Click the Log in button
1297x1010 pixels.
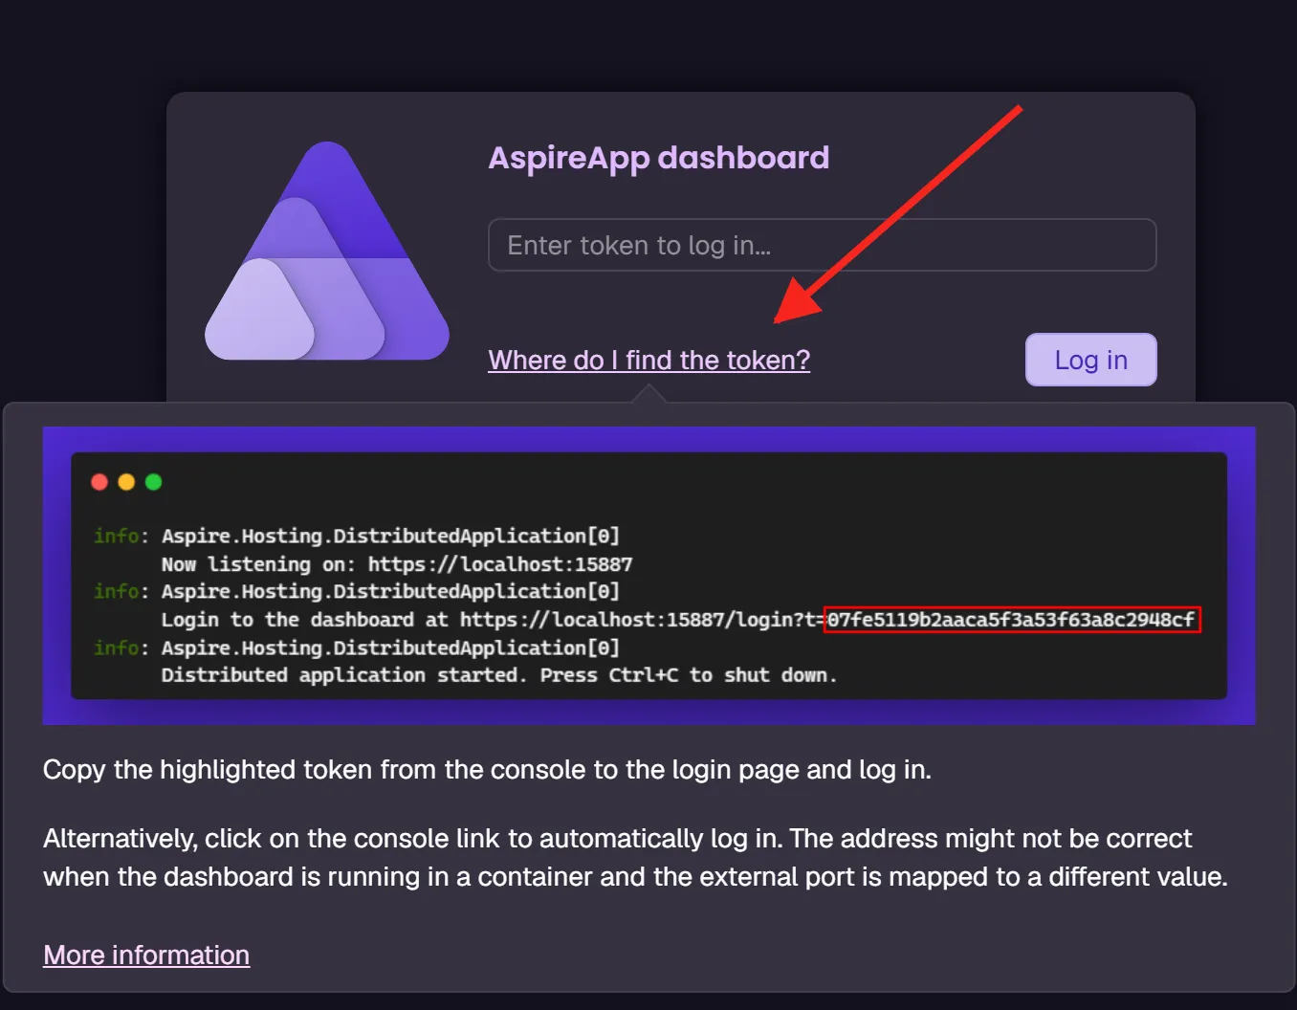[1090, 360]
